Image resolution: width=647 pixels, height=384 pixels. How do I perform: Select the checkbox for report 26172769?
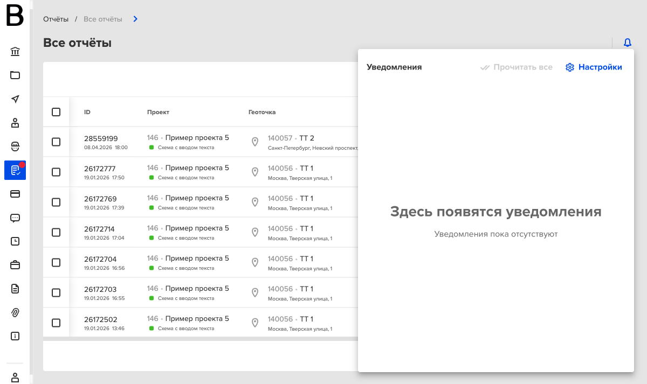pos(56,203)
